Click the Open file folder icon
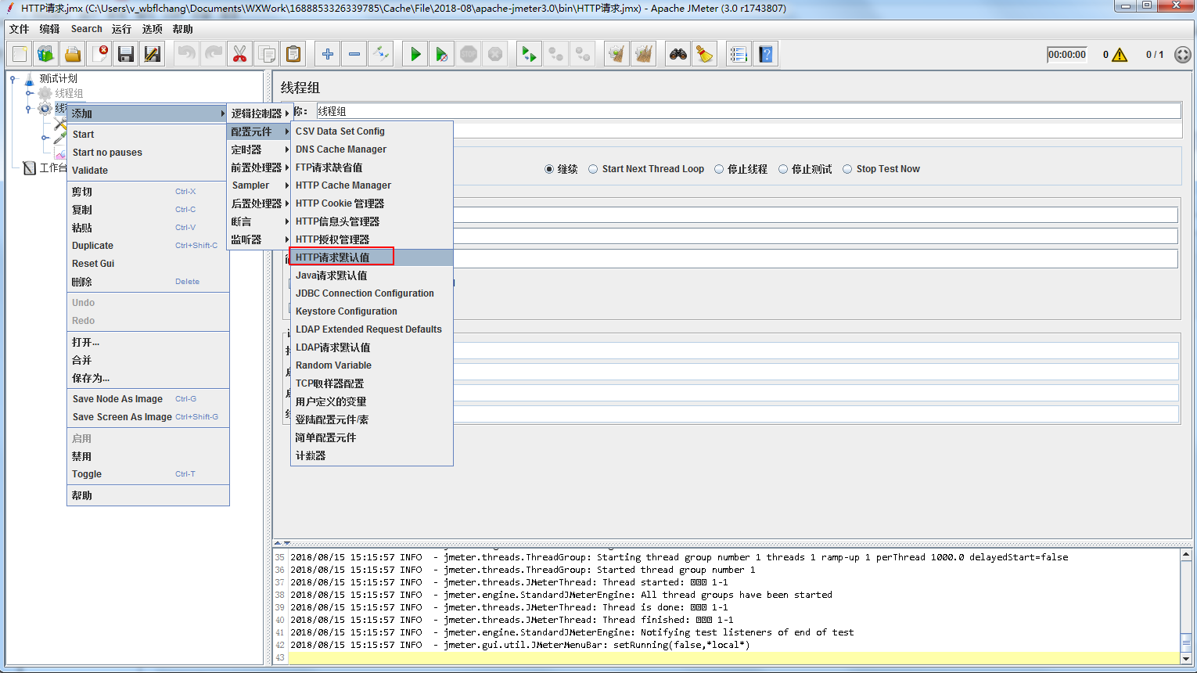 pos(73,54)
